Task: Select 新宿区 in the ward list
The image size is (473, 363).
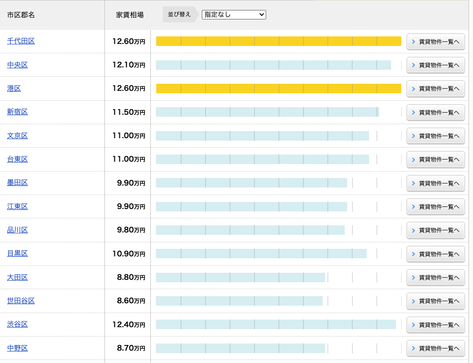Action: 17,112
